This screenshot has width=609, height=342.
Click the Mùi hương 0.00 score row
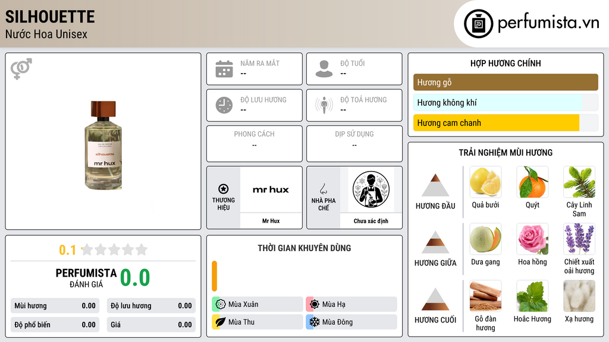pyautogui.click(x=55, y=306)
